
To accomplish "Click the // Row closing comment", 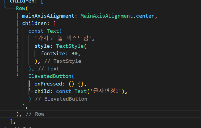I will tap(35, 114).
